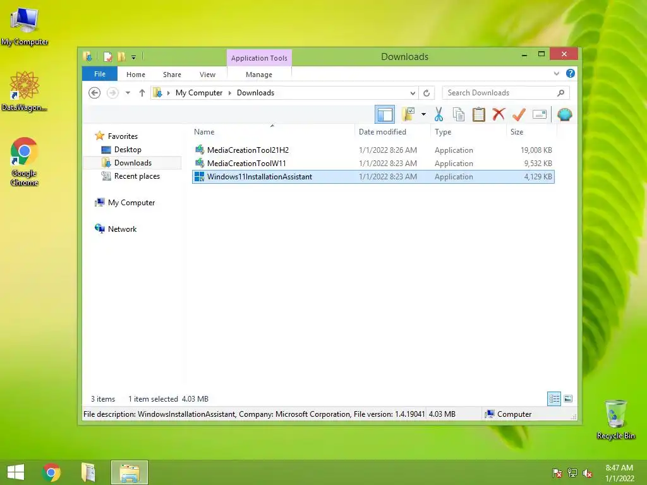Click the Cut scissors icon
The height and width of the screenshot is (485, 647).
pyautogui.click(x=438, y=114)
